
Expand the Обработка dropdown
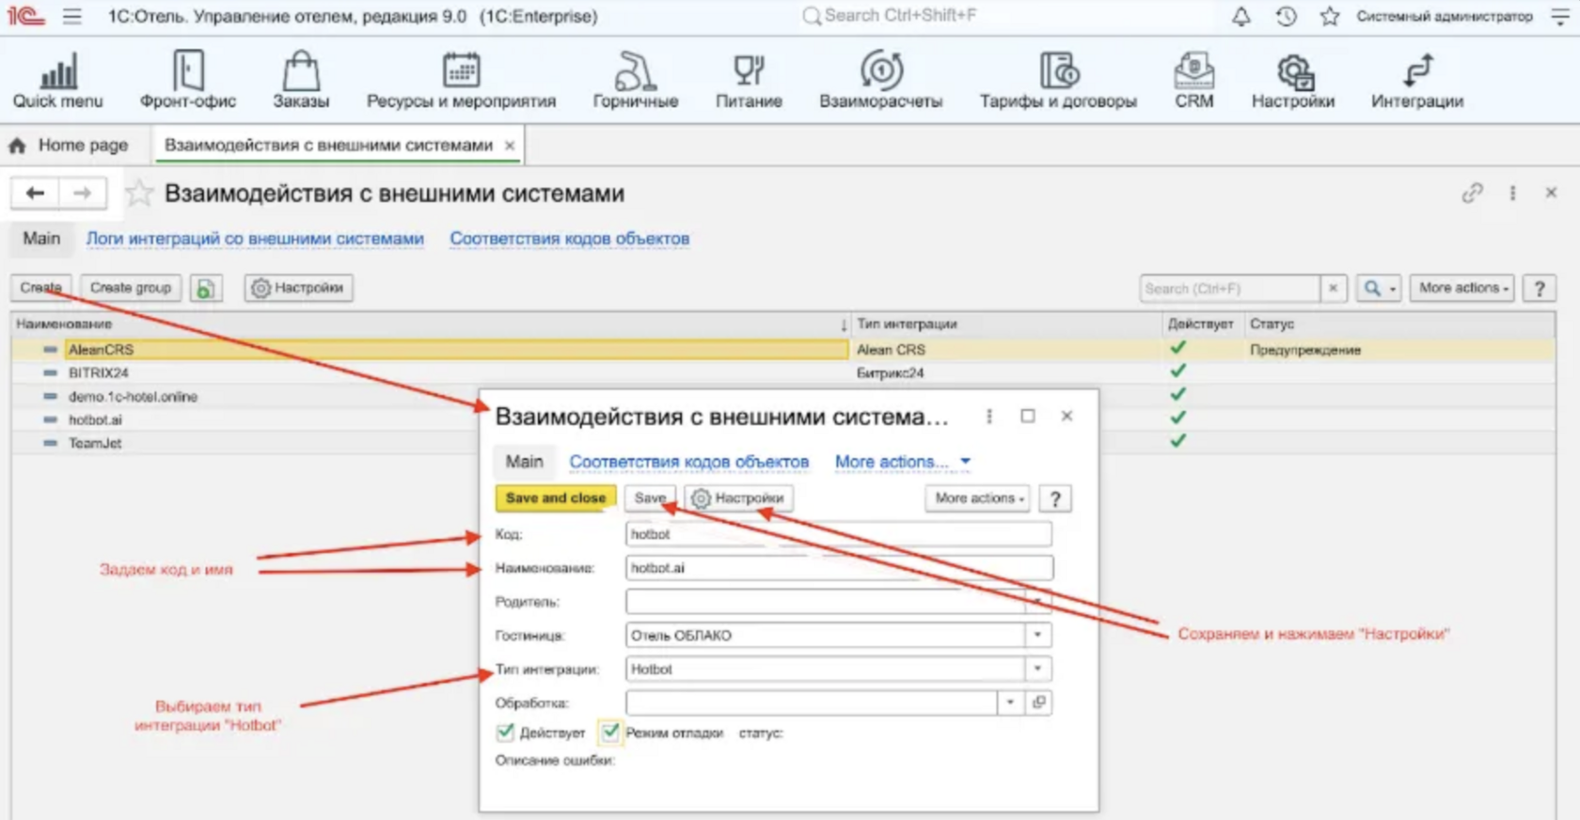tap(1010, 702)
